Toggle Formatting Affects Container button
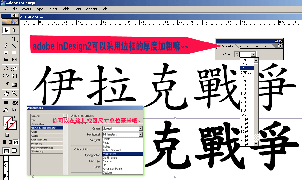This screenshot has width=302, height=180. coord(7,135)
